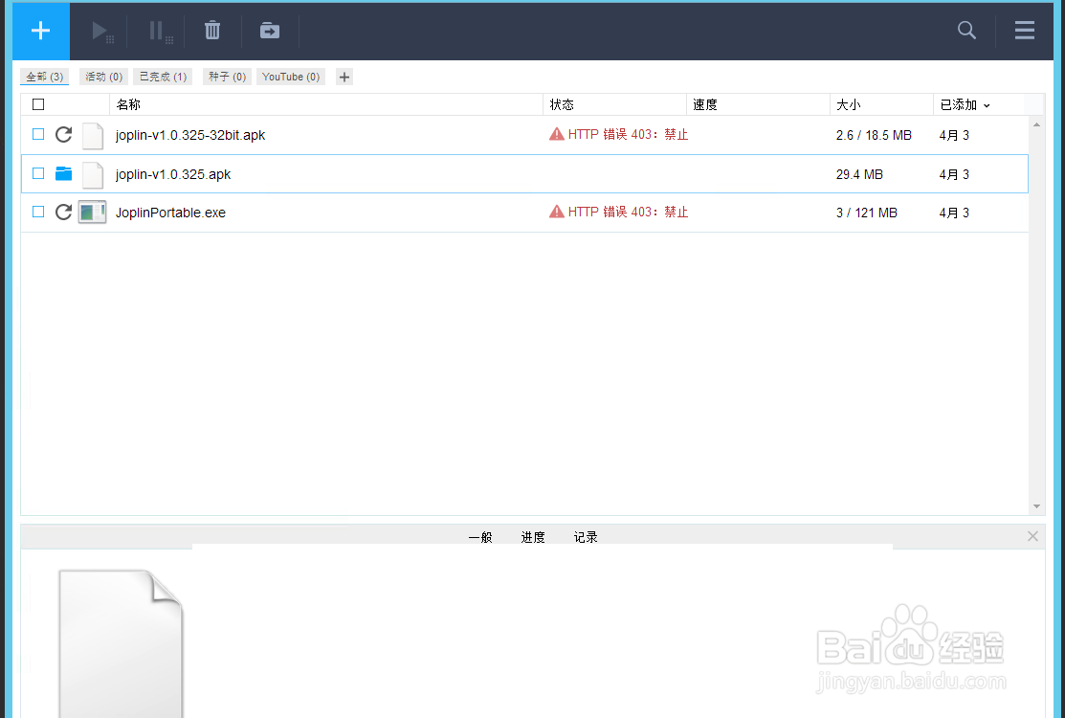Check joplin-v1.0.325.apk checkbox
The image size is (1065, 718).
click(38, 174)
